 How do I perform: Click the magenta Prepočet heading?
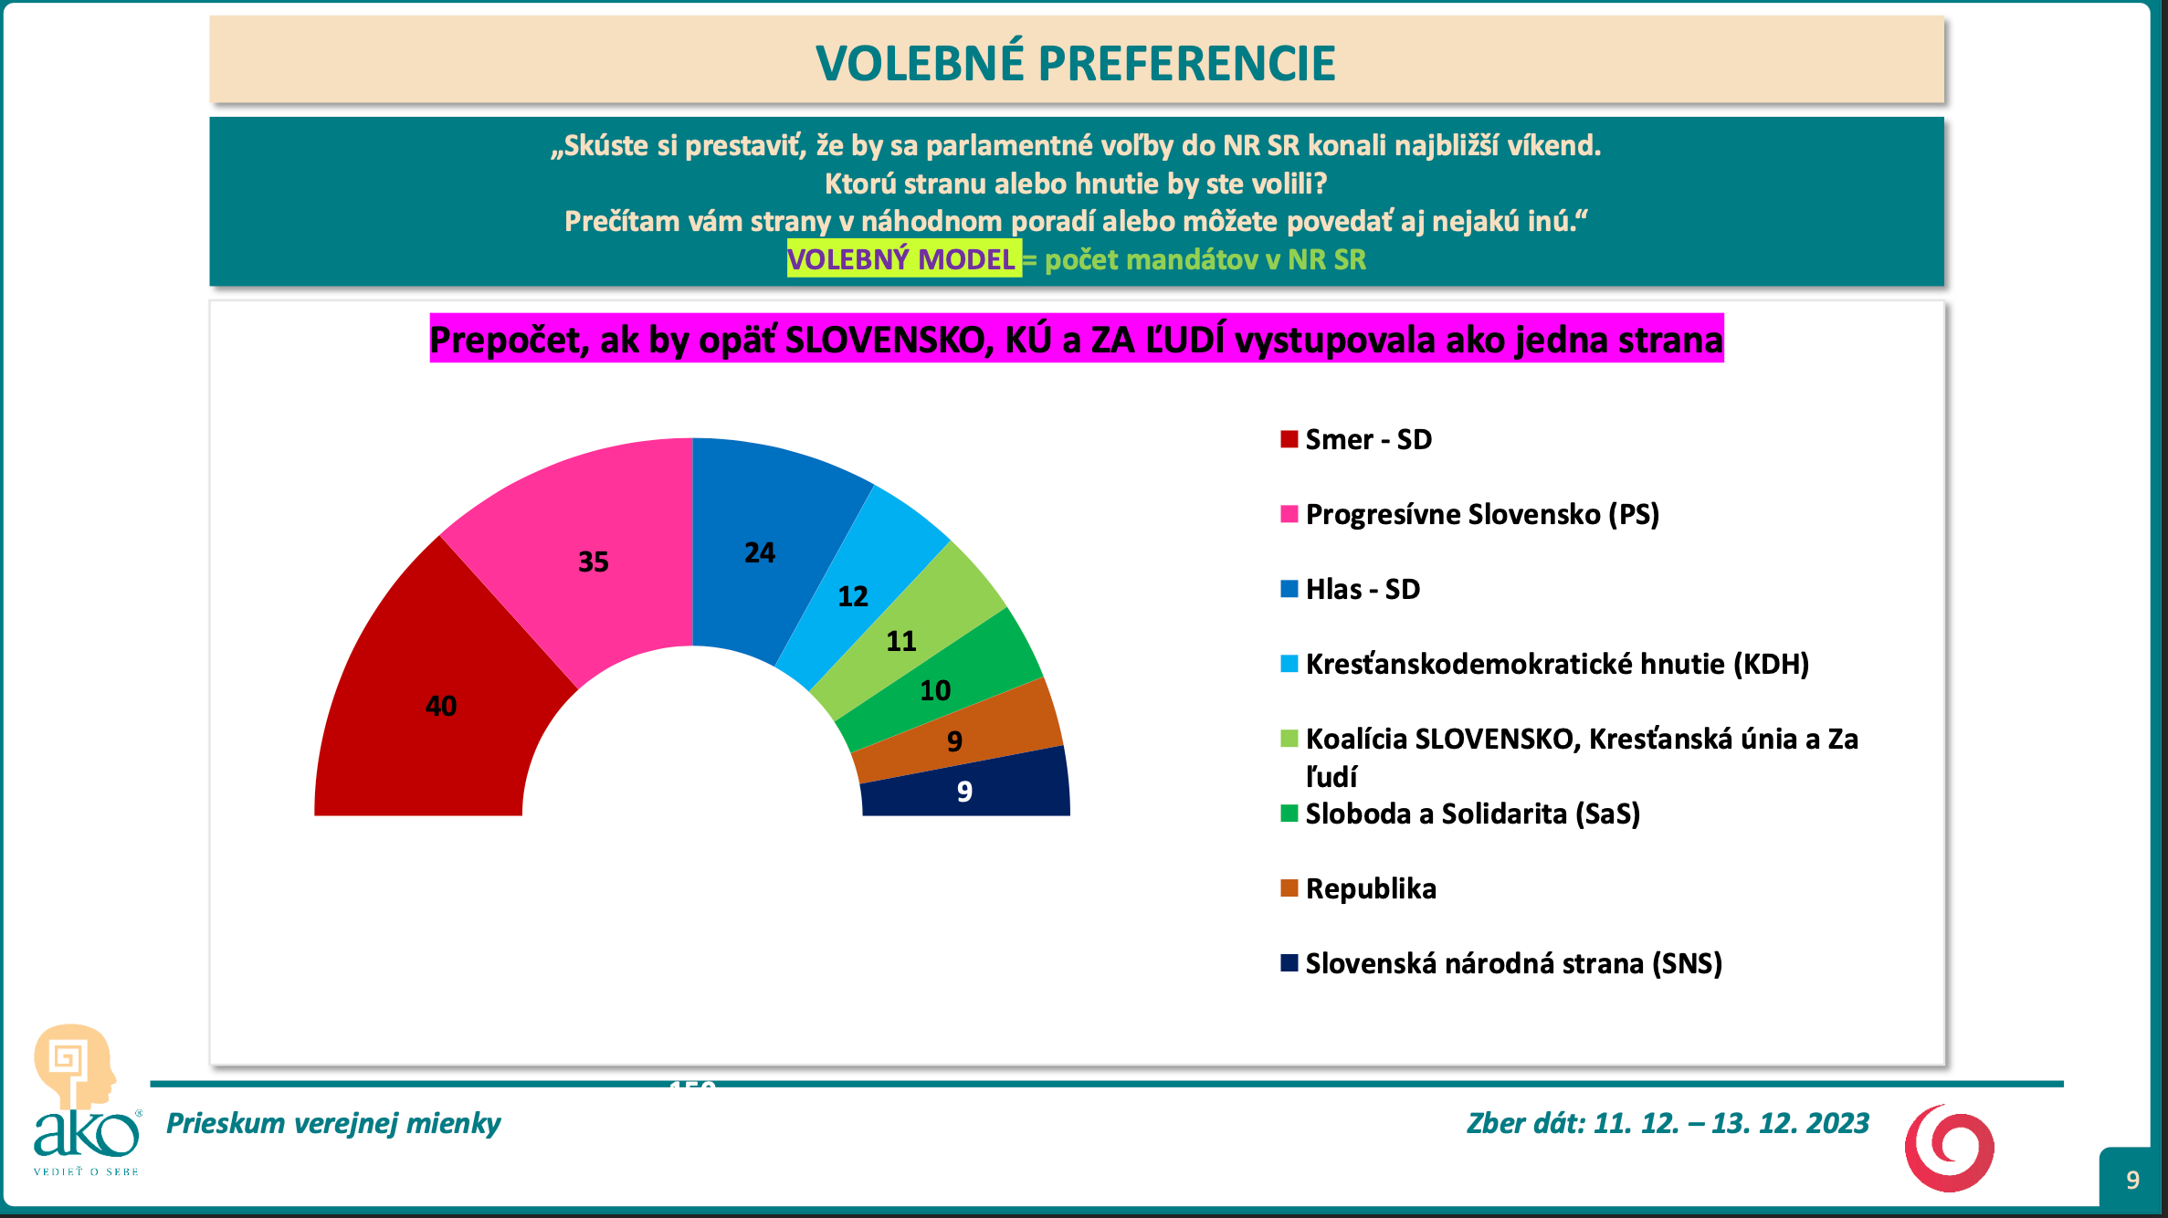1076,340
